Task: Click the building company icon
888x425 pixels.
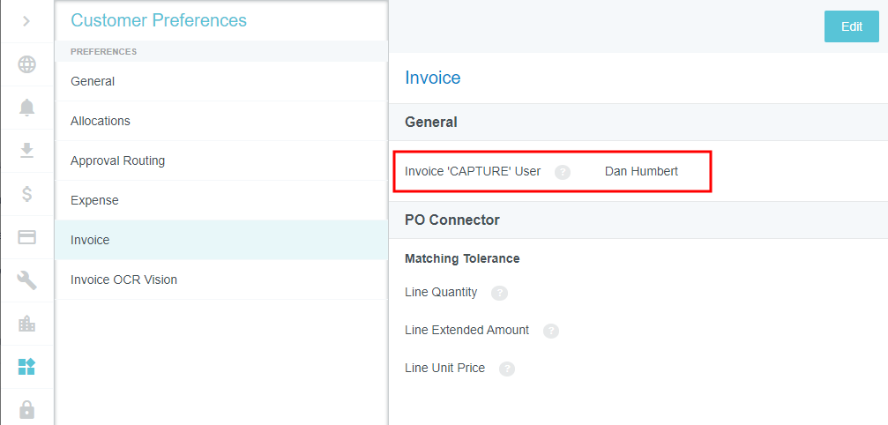Action: (x=26, y=324)
